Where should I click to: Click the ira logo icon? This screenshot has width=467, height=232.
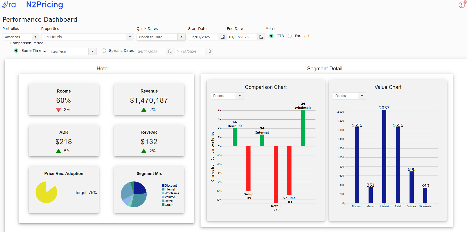(x=9, y=4)
